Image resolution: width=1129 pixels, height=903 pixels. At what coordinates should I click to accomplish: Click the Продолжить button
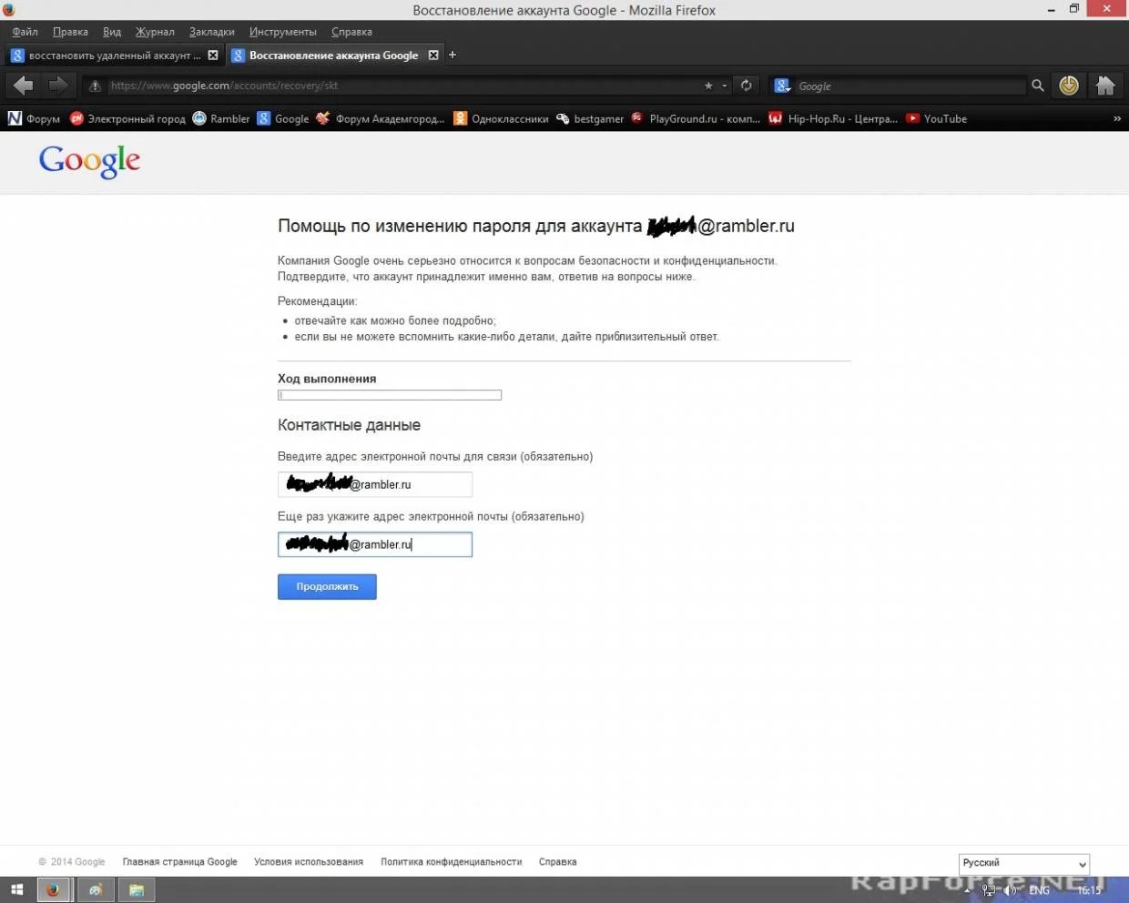(327, 586)
